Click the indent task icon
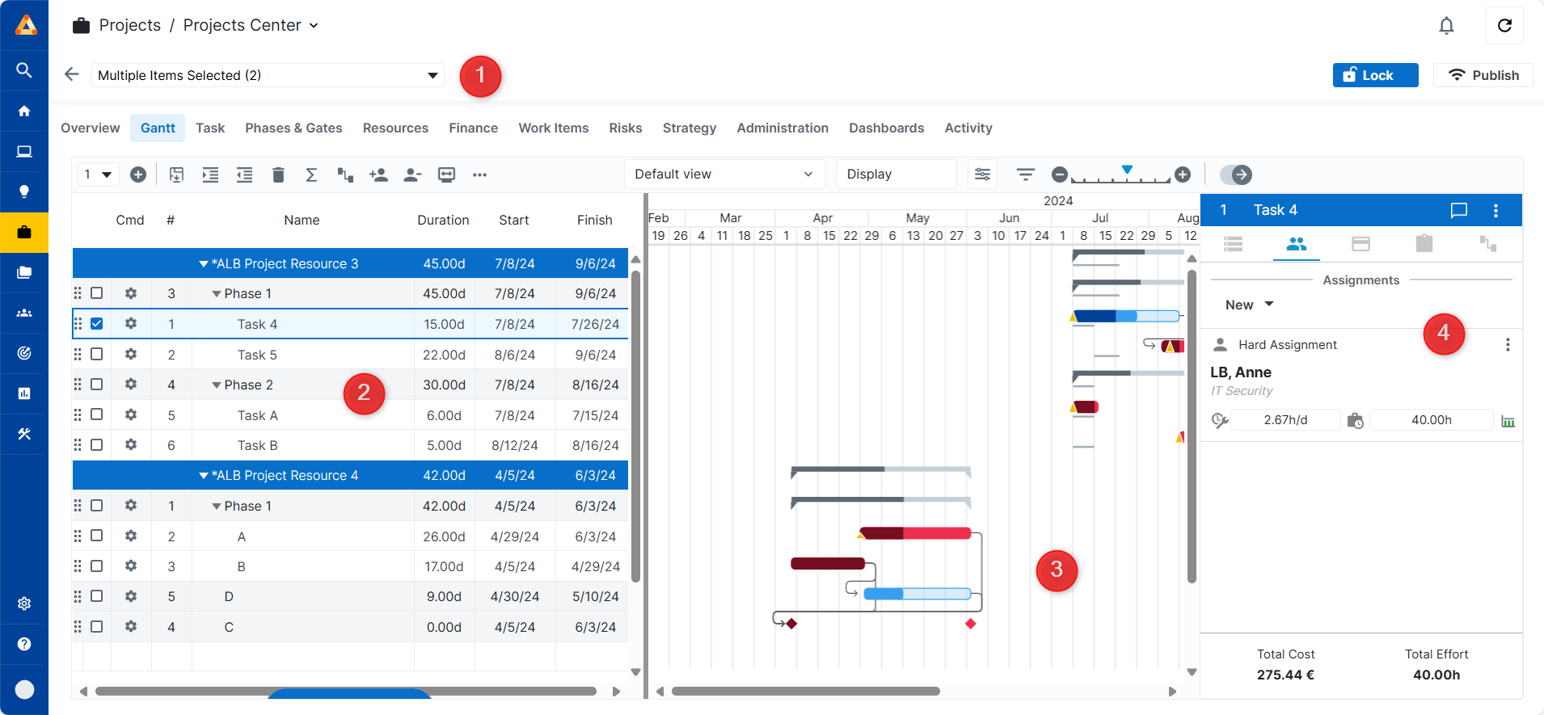The height and width of the screenshot is (715, 1544). (210, 175)
